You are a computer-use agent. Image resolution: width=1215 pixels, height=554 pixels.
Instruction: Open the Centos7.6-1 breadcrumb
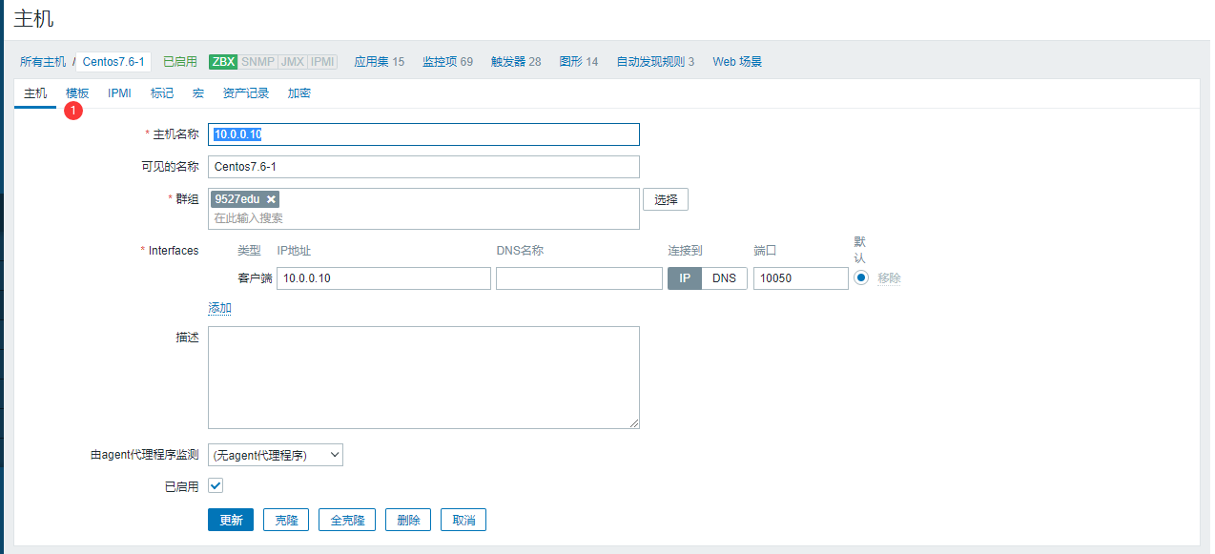pos(113,62)
